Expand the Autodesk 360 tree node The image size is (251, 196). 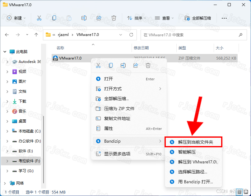click(7, 62)
